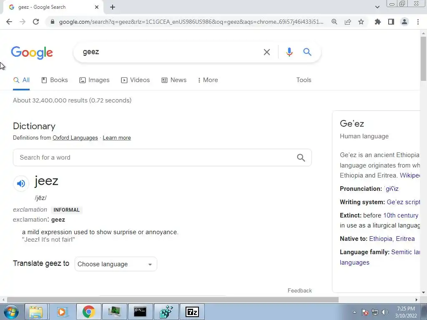Open the Registry Editor cubes taskbar icon

[x=166, y=312]
